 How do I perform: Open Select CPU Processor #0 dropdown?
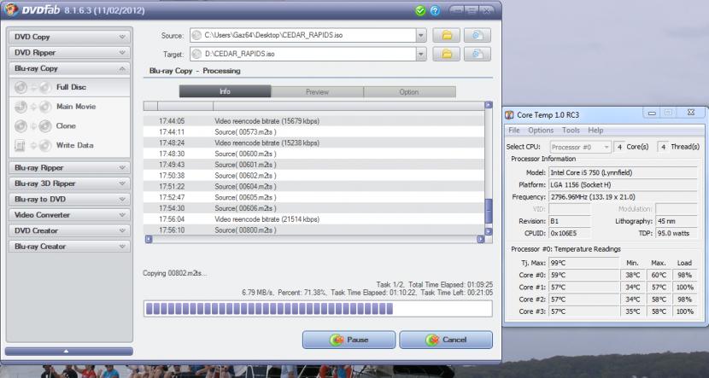(x=581, y=148)
